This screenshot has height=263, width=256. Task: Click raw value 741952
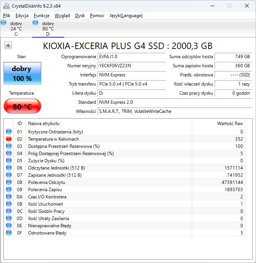(x=235, y=175)
